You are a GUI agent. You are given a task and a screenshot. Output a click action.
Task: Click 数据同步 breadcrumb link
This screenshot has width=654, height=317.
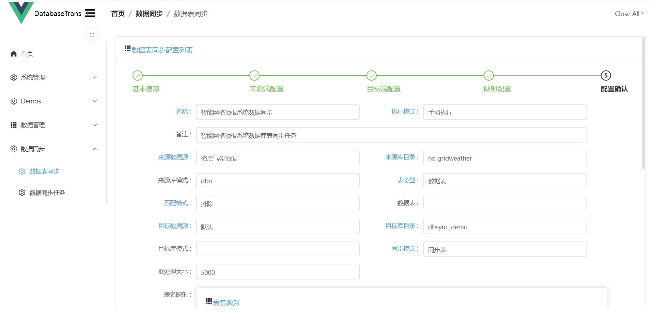149,14
